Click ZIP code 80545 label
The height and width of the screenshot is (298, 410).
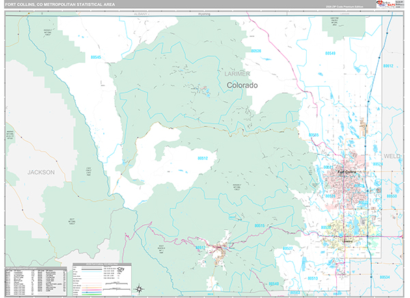point(94,57)
